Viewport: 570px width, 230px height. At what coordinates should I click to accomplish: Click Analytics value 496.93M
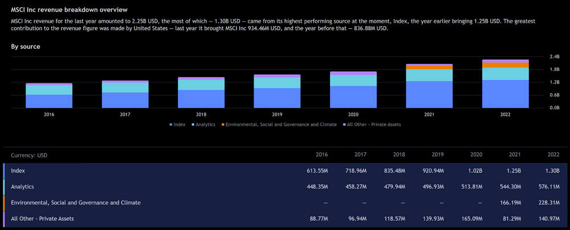433,186
